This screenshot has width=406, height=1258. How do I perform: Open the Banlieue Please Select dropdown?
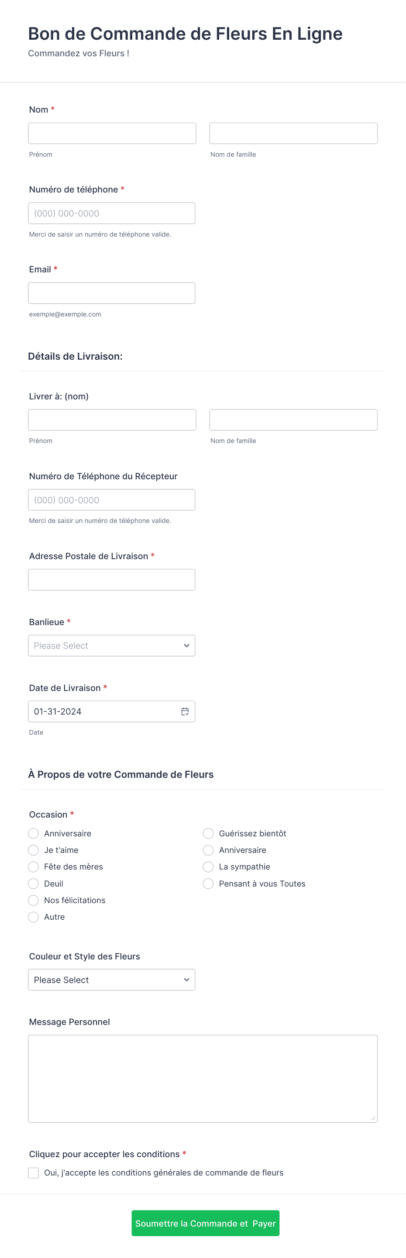(111, 646)
